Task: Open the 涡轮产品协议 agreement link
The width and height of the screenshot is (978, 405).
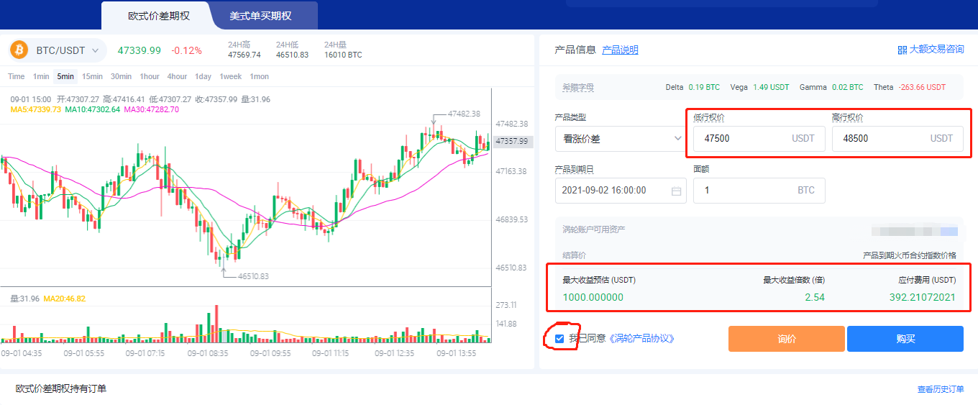Action: point(641,338)
